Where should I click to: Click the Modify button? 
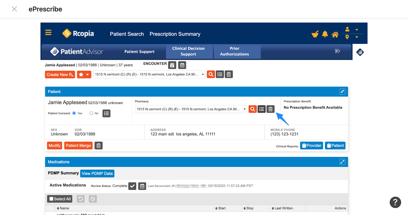coord(55,146)
